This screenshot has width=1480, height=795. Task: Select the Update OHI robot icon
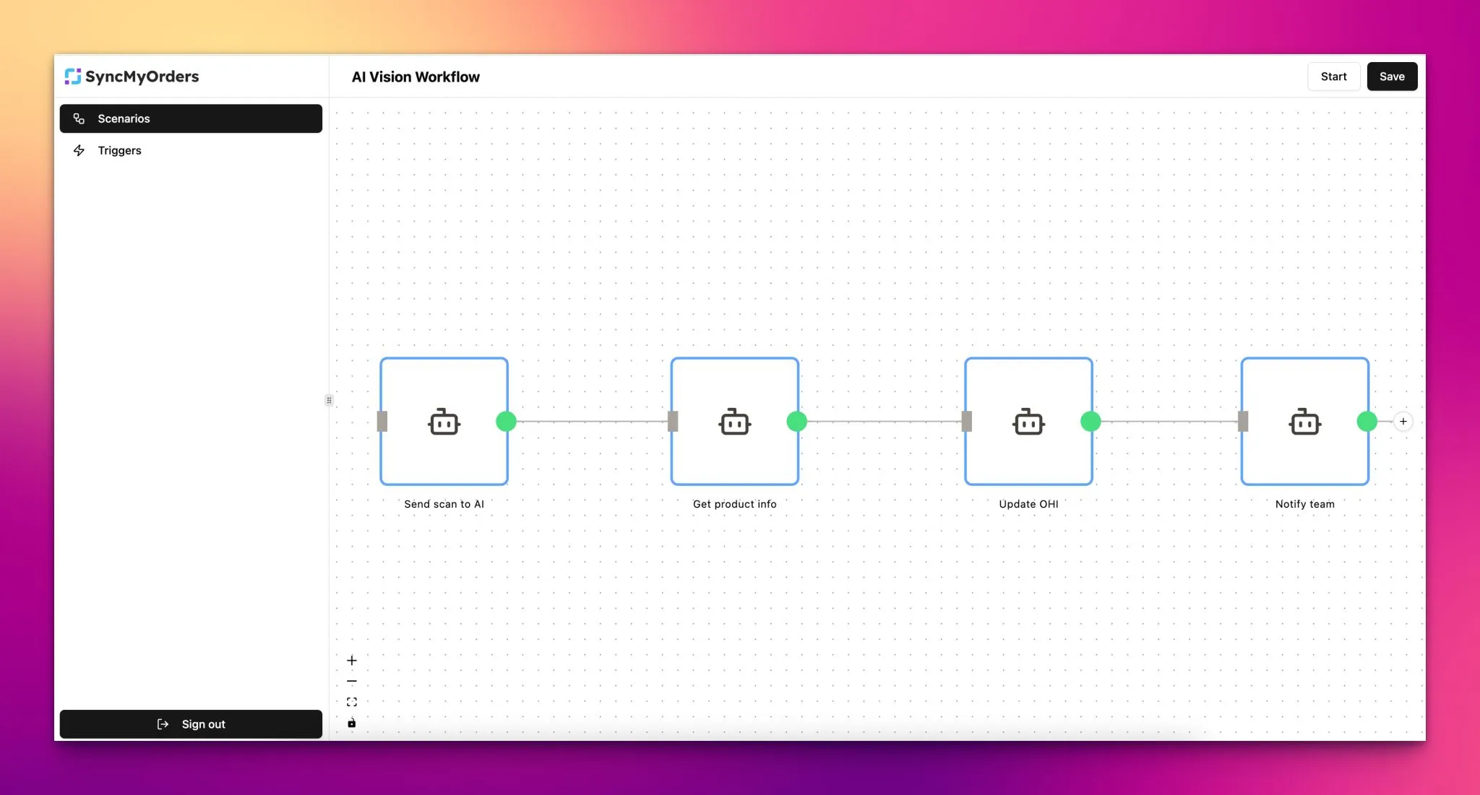1028,423
